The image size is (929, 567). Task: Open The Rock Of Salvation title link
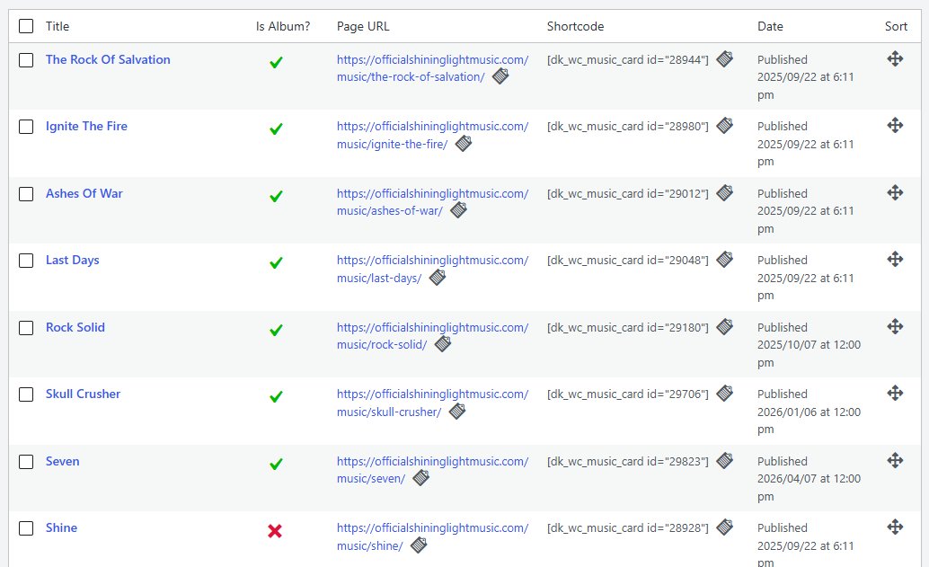[x=108, y=60]
